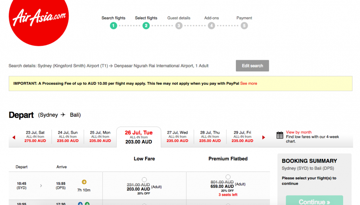Show later dates with the right red arrow
360x205 pixels.
pos(264,137)
